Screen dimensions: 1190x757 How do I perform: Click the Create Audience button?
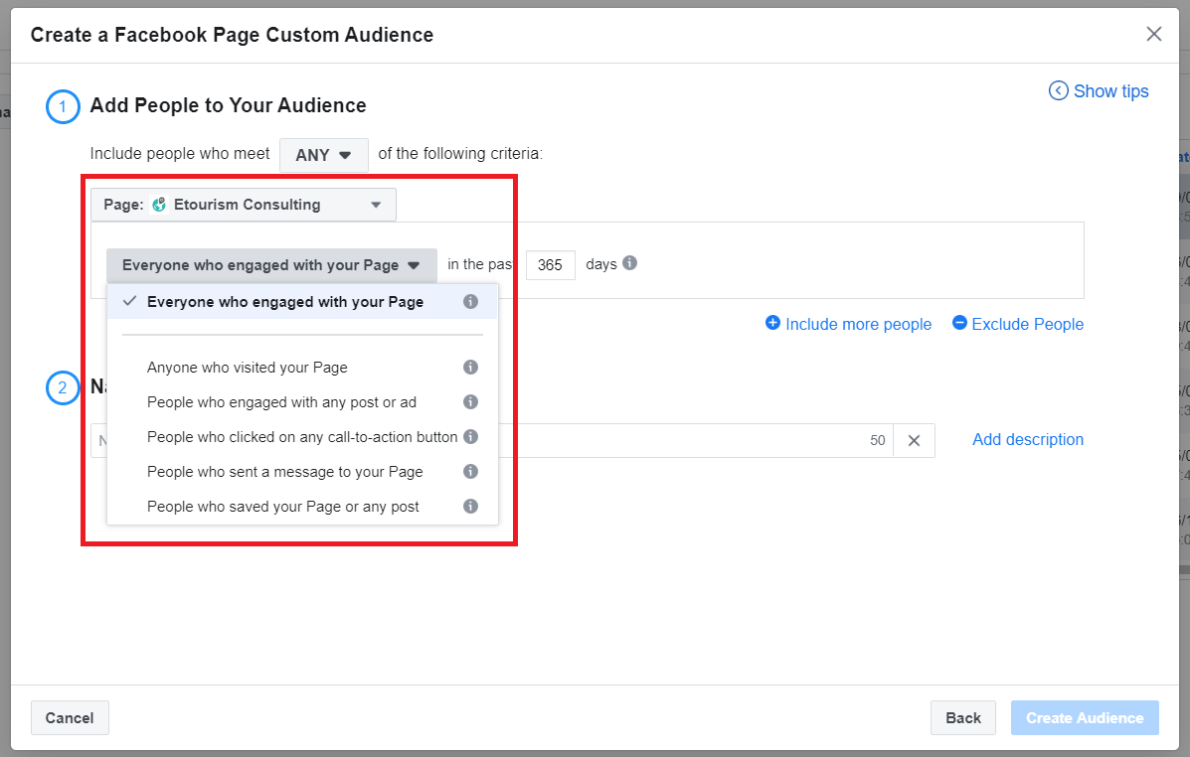point(1085,718)
